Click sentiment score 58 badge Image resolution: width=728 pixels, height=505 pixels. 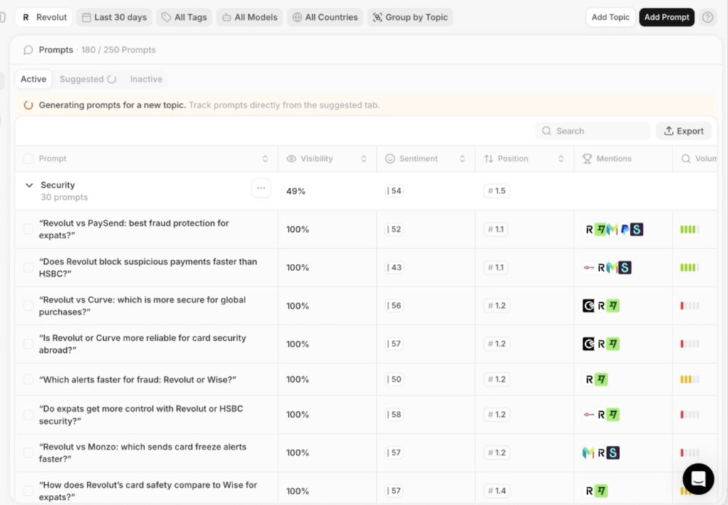[x=394, y=415]
